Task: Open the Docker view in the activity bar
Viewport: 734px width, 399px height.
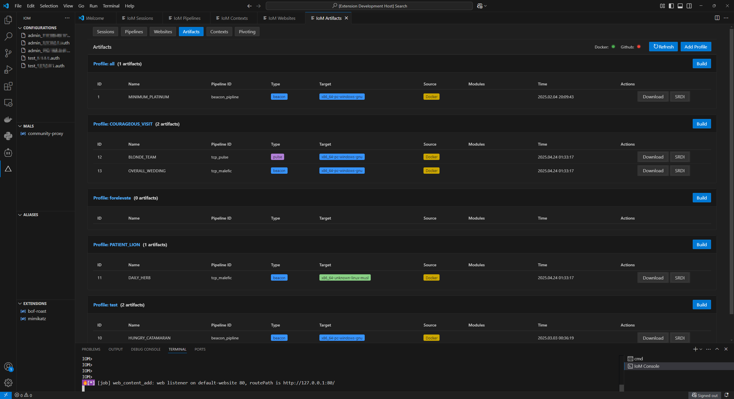Action: coord(8,120)
